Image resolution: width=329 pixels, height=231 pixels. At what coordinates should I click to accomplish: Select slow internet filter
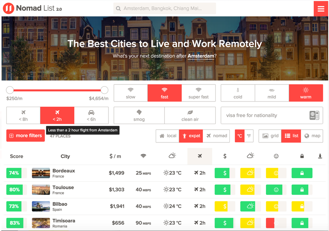131,93
